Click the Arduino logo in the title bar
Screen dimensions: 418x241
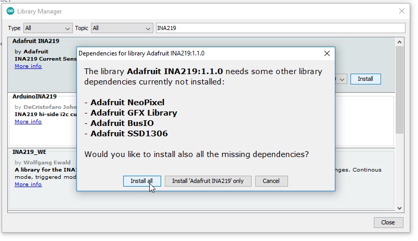10,11
